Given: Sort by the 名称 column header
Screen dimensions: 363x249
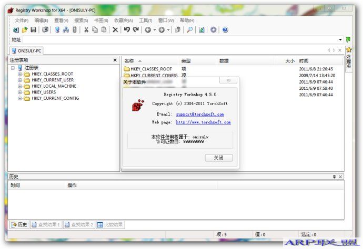Looking at the screenshot, I should [x=150, y=61].
